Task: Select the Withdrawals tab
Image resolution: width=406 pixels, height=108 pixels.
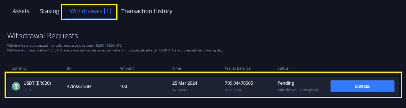Action: pyautogui.click(x=86, y=11)
